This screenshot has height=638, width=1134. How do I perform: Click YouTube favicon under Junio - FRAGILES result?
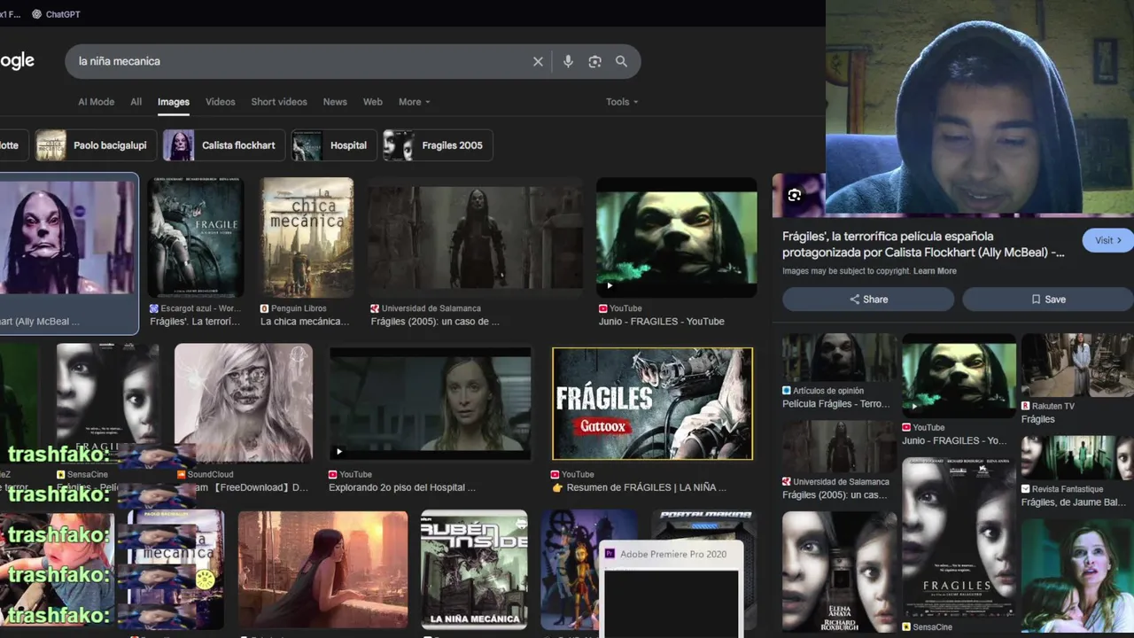click(x=603, y=308)
